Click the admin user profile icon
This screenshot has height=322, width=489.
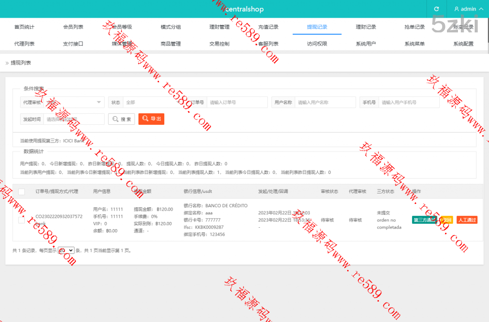click(x=457, y=9)
